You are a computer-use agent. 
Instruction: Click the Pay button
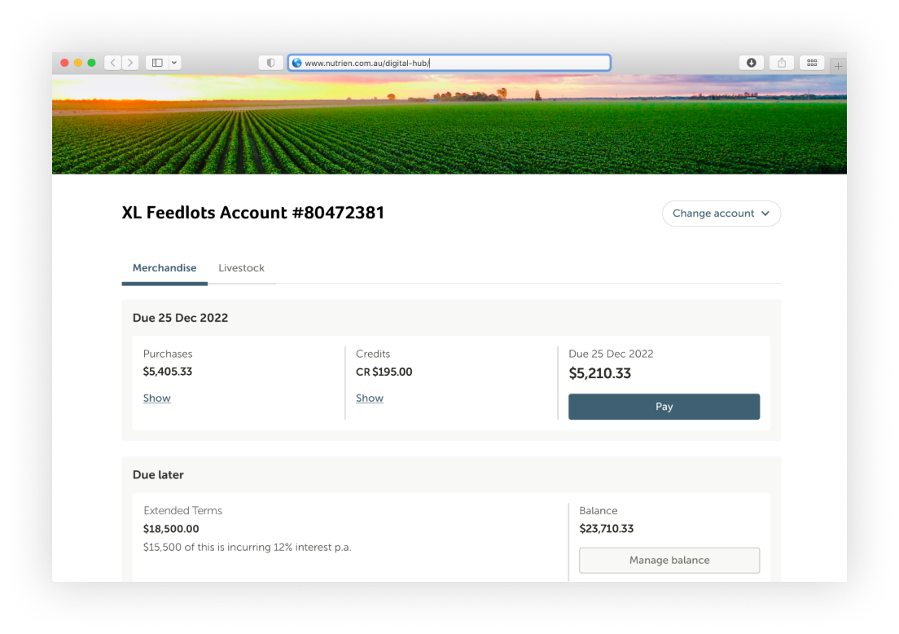pos(664,406)
